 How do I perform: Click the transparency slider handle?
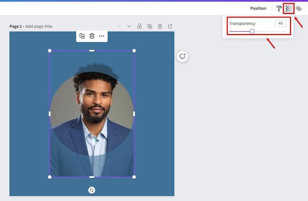(252, 31)
